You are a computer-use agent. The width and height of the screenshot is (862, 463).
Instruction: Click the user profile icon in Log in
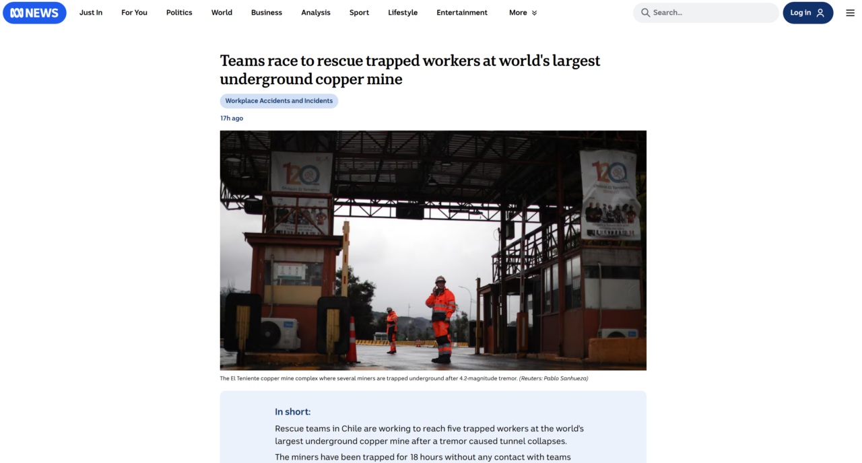(820, 13)
